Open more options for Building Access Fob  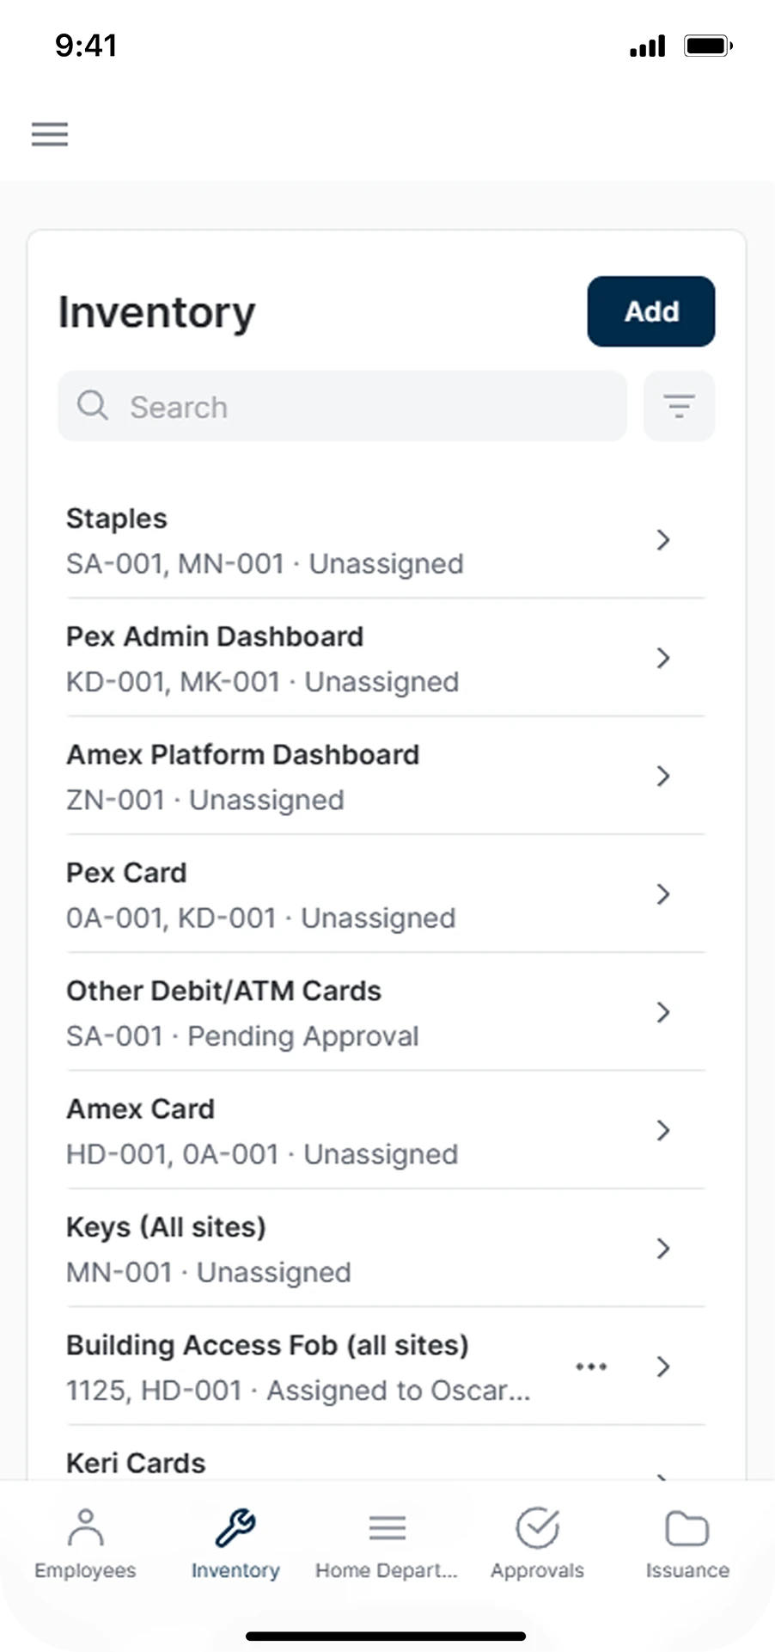click(x=591, y=1366)
